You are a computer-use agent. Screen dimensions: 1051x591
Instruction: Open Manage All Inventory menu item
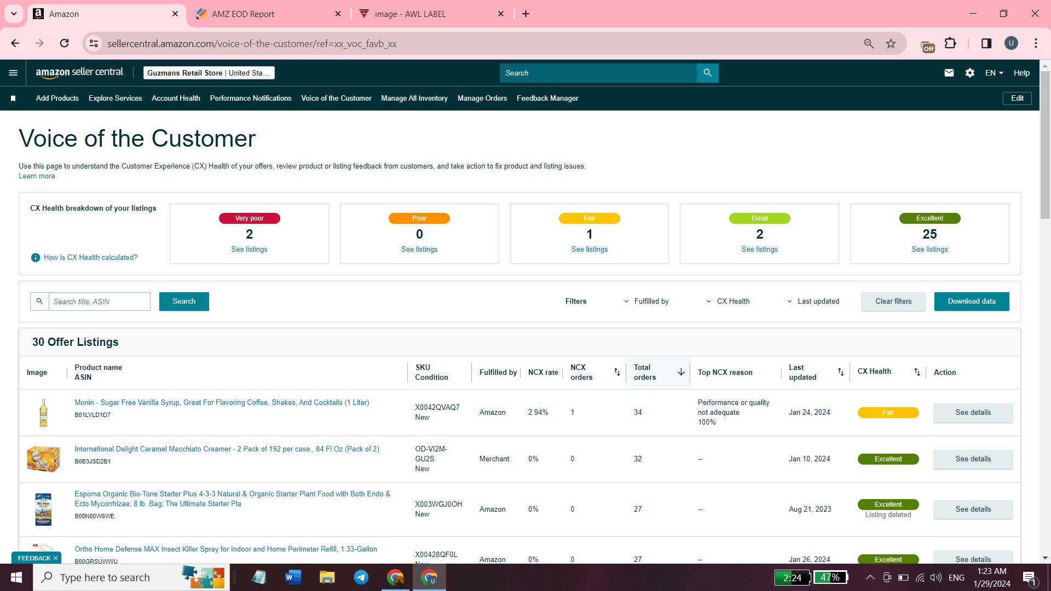pyautogui.click(x=414, y=99)
